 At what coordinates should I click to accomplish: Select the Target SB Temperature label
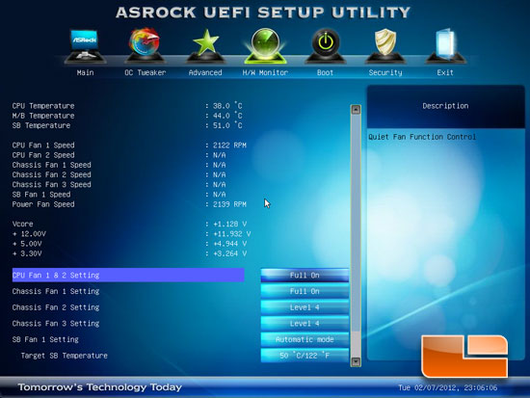pyautogui.click(x=65, y=356)
